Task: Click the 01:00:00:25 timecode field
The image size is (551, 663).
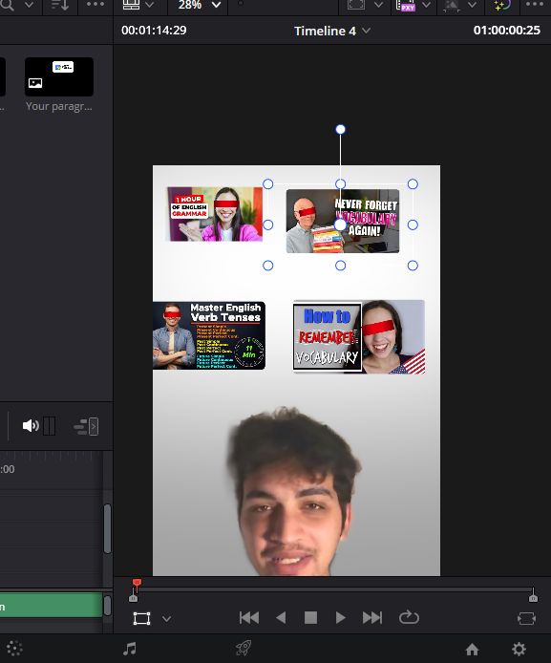Action: pyautogui.click(x=507, y=31)
